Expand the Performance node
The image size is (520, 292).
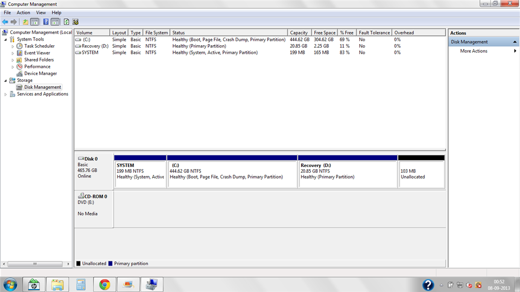click(x=13, y=67)
